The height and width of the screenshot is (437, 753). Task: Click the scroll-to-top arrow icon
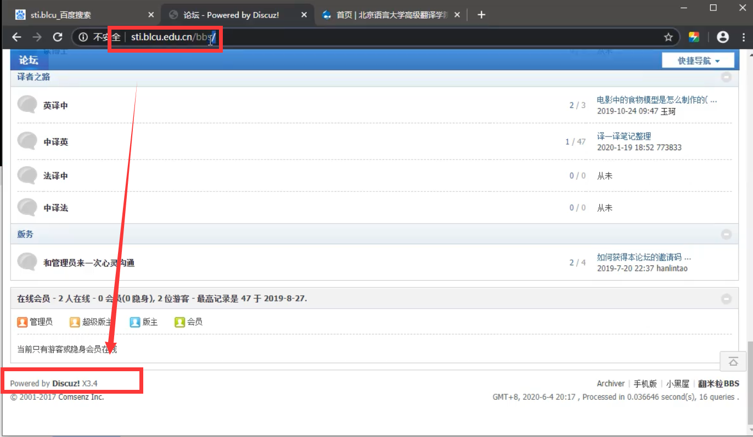(x=733, y=361)
